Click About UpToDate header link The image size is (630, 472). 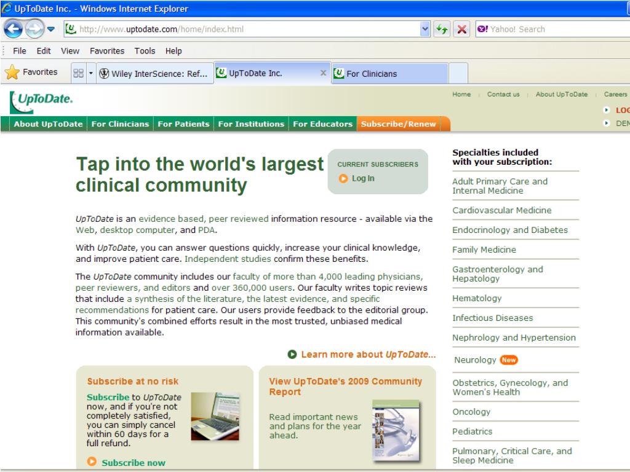561,94
